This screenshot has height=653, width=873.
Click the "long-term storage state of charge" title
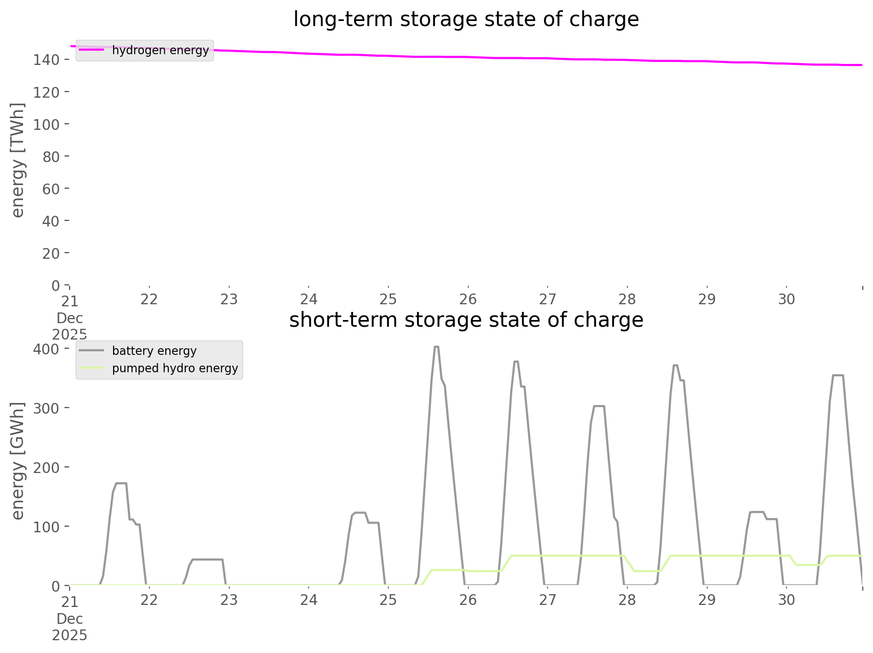coord(466,19)
